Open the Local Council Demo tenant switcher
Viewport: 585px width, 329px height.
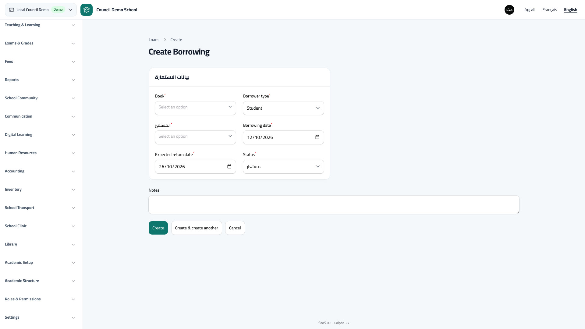coord(41,10)
